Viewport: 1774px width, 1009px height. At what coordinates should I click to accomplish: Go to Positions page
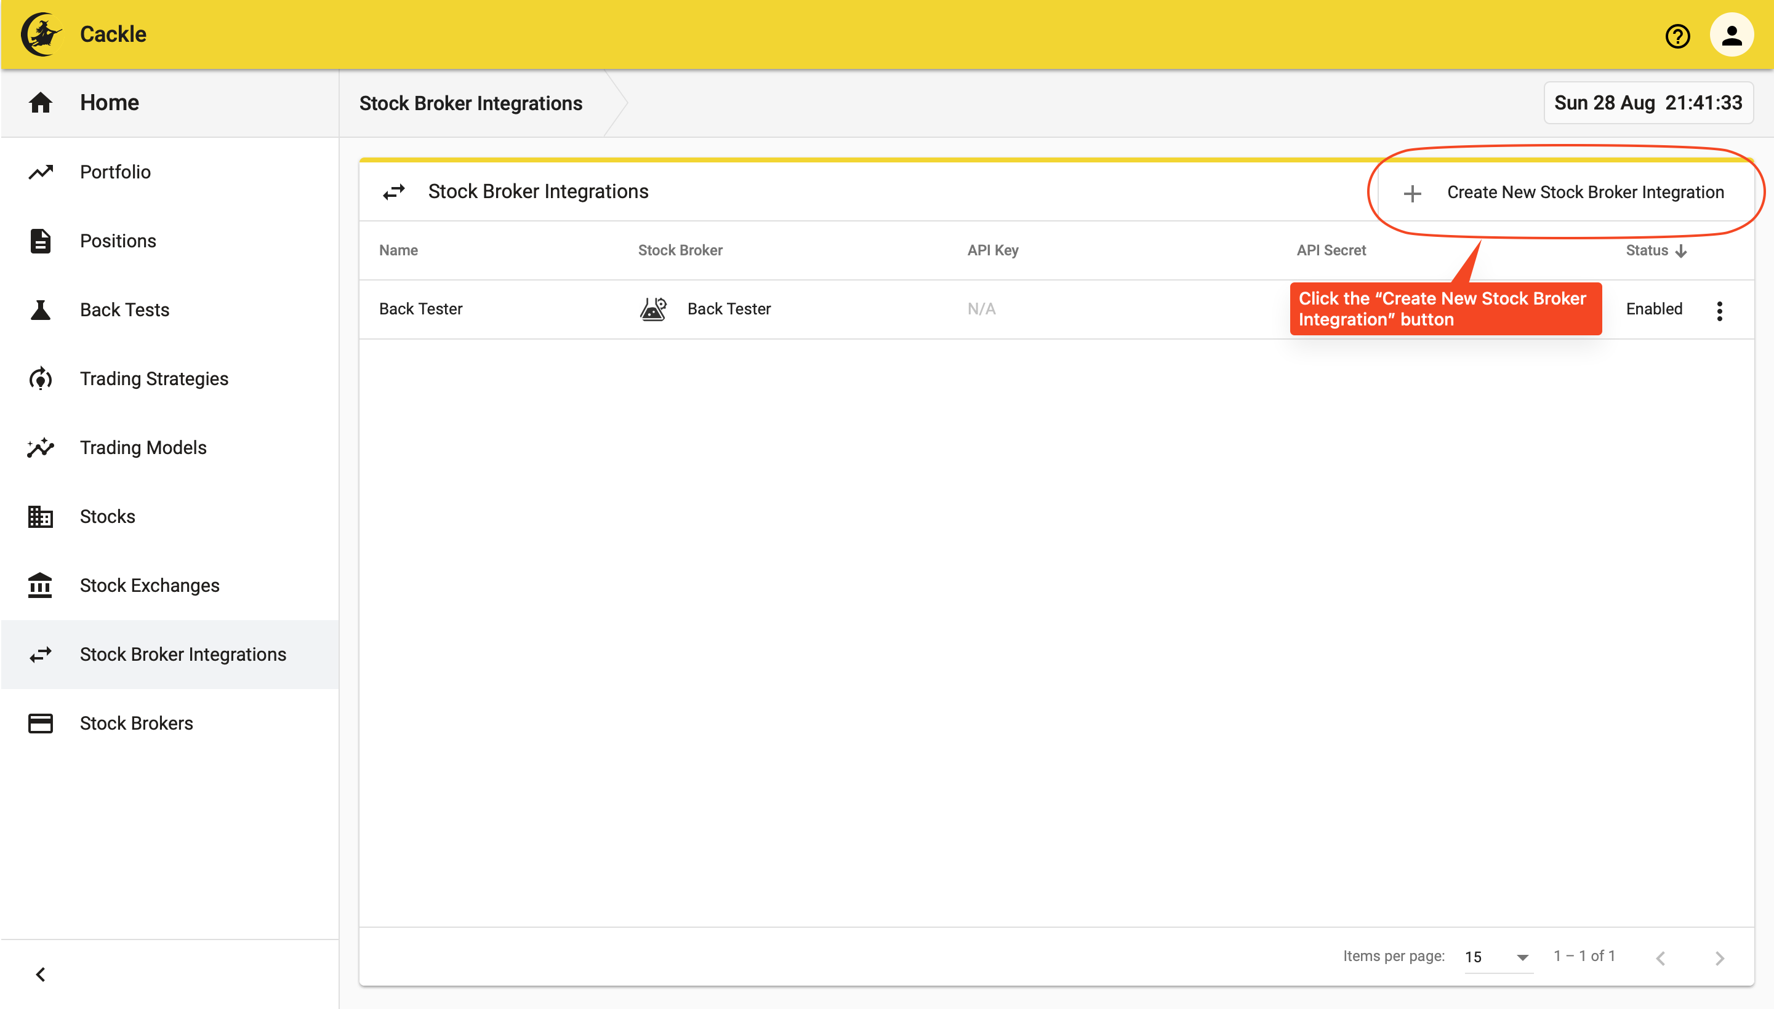point(170,241)
